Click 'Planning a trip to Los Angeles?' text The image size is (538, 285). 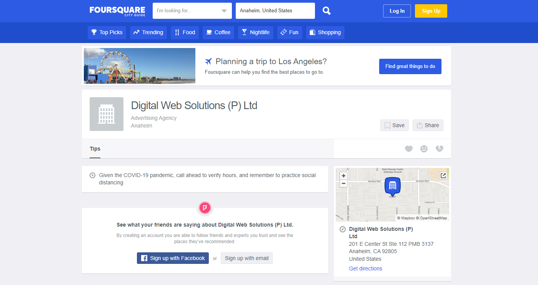[x=271, y=61]
